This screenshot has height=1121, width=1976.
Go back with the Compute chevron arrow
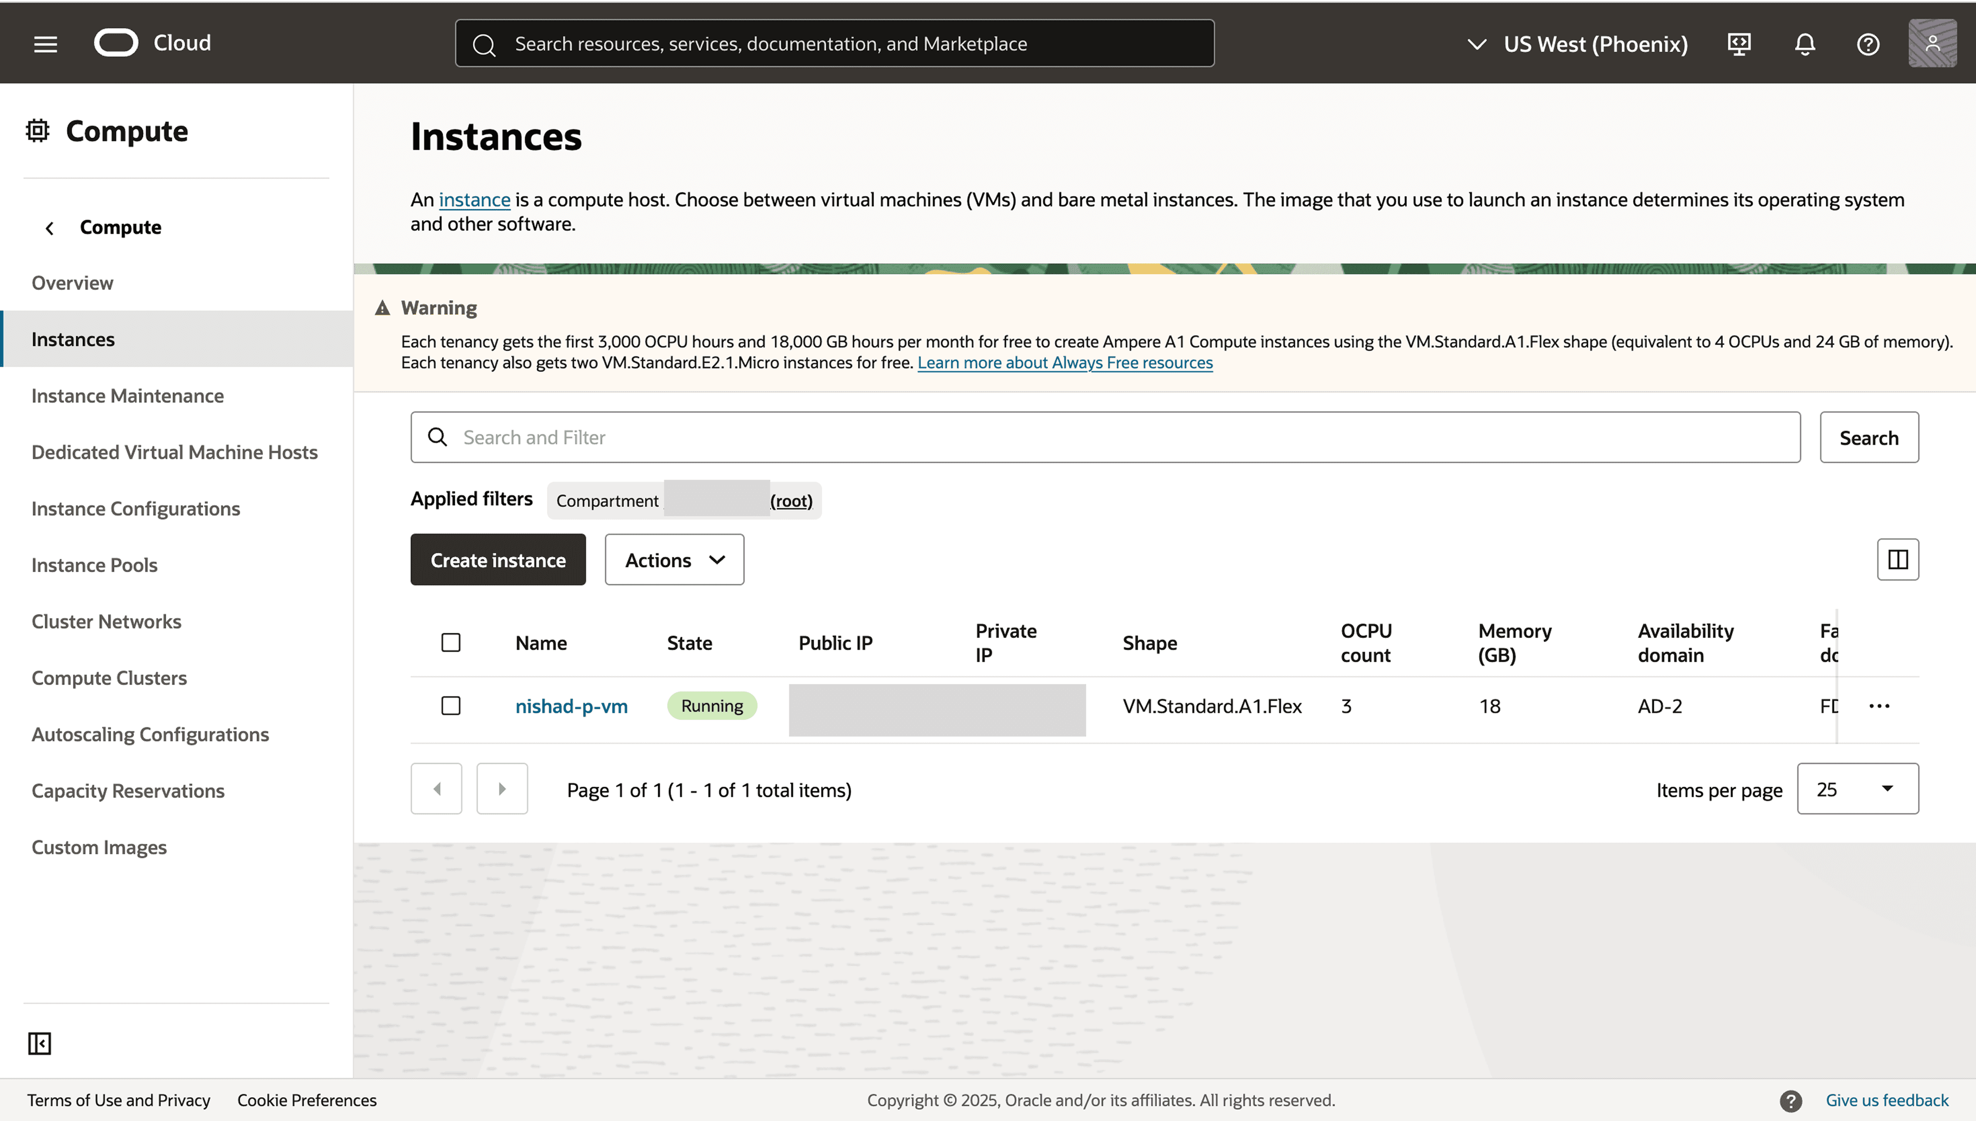pyautogui.click(x=49, y=228)
